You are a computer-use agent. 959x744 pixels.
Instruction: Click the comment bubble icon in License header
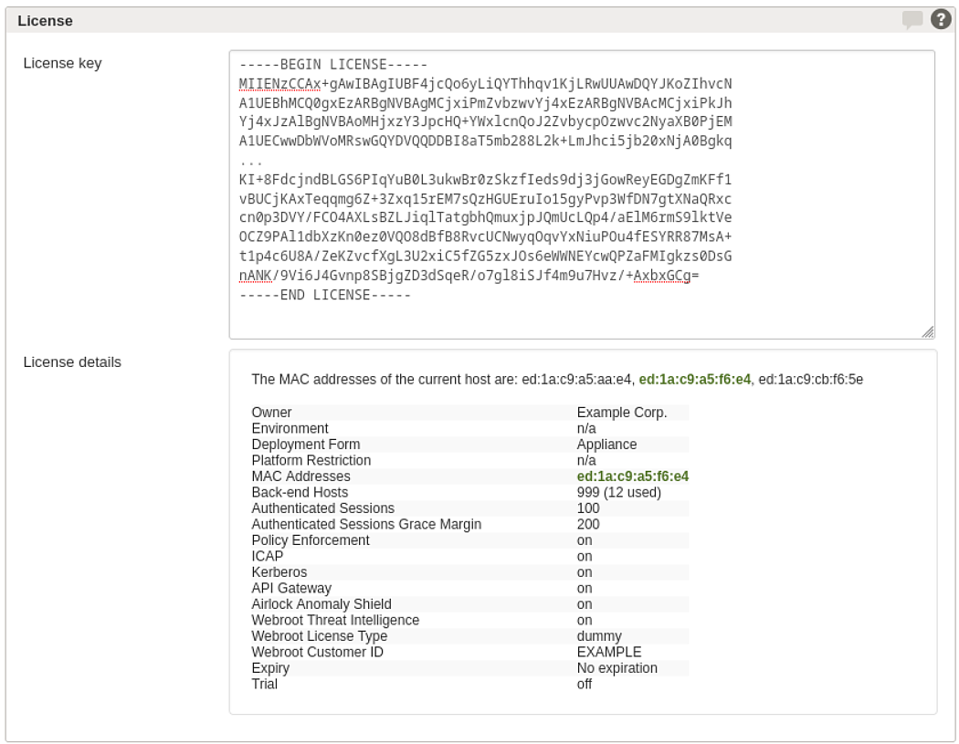click(912, 19)
